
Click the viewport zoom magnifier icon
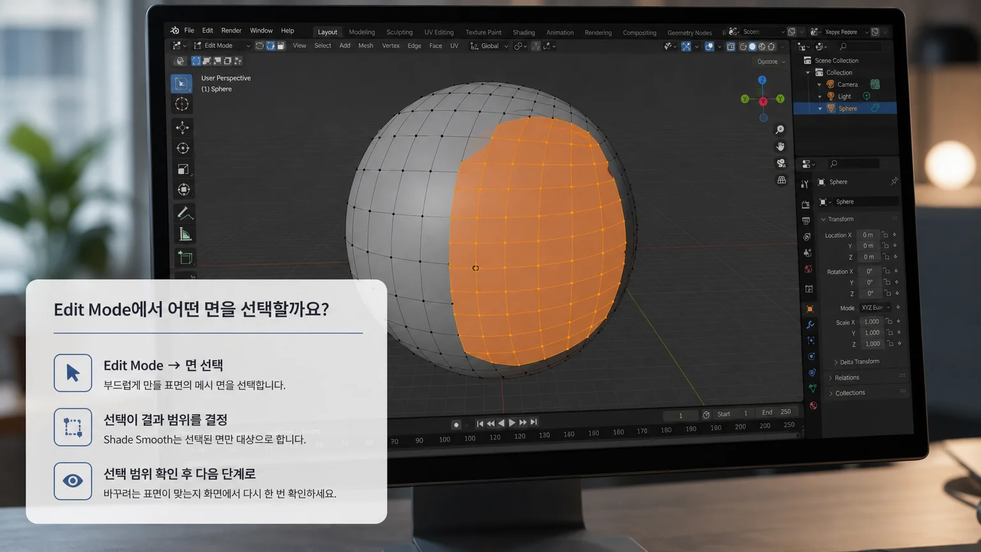coord(780,130)
